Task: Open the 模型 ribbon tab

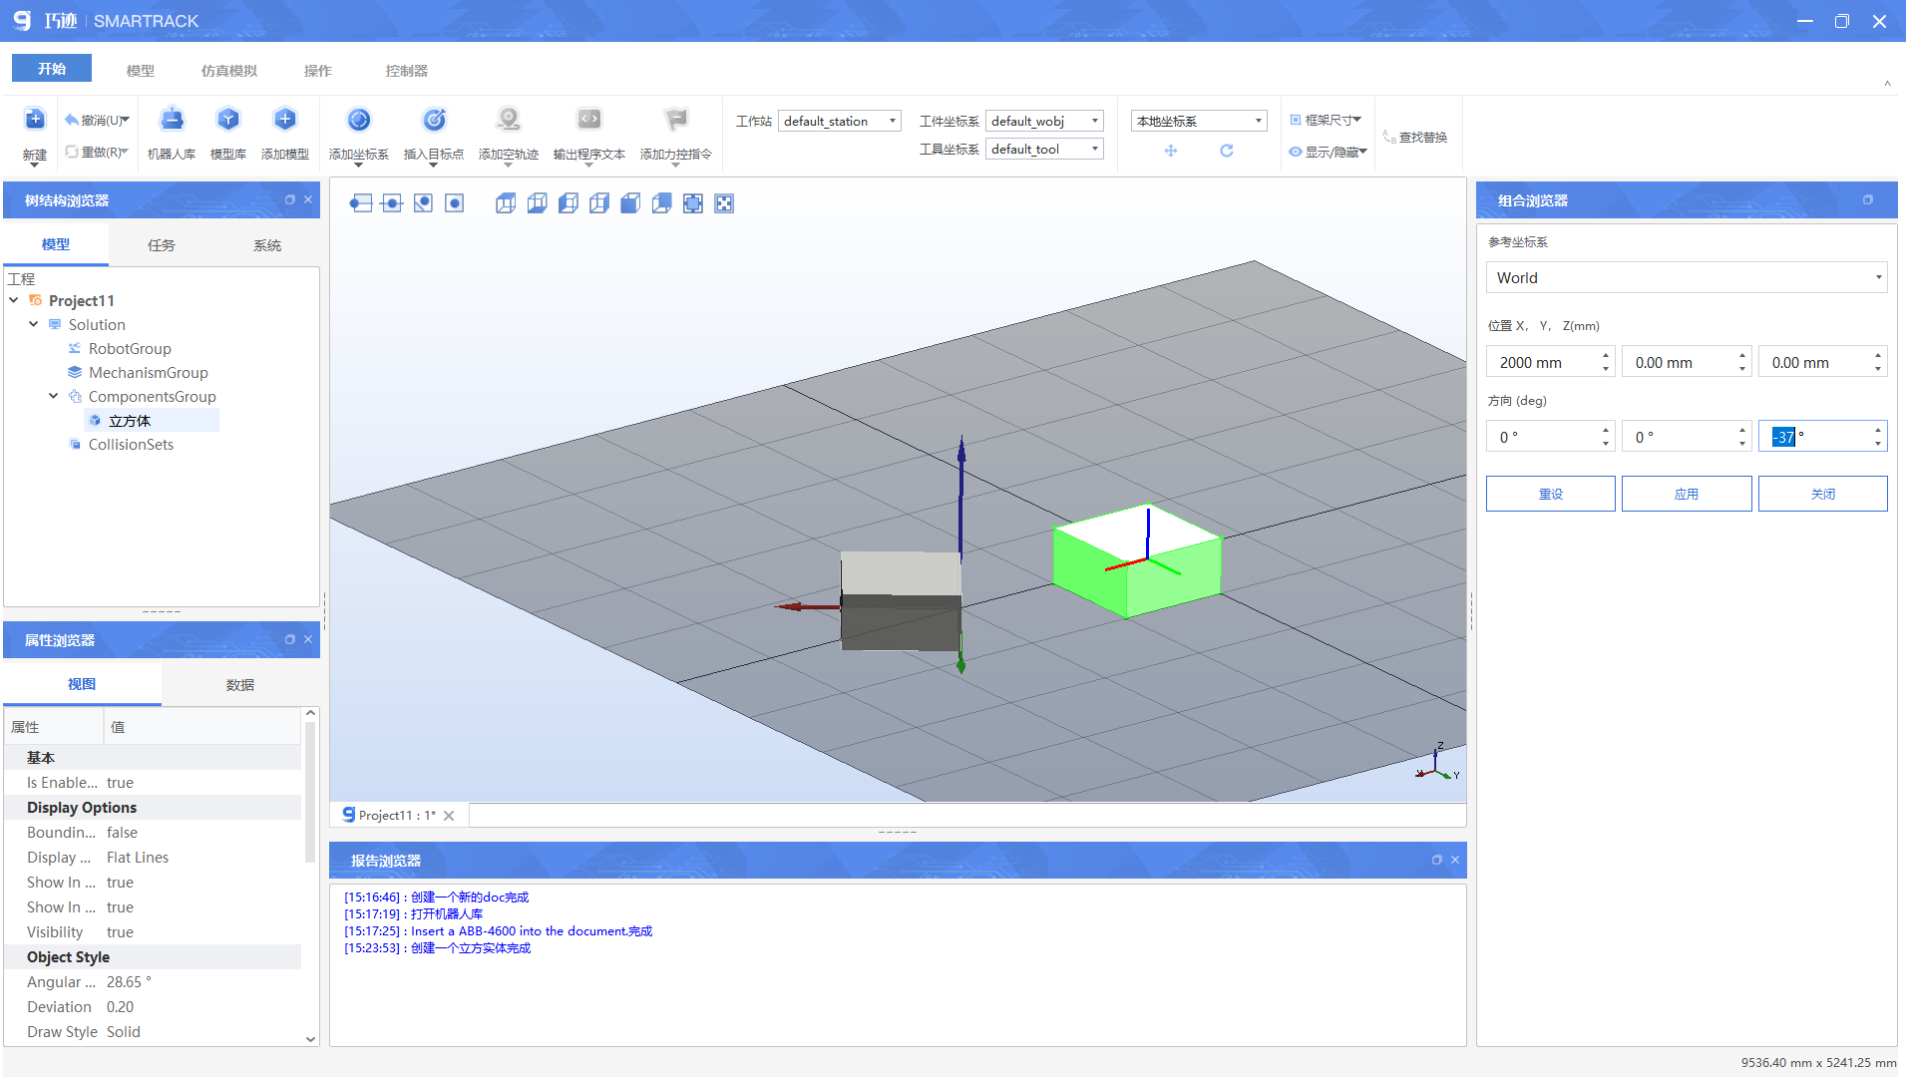Action: 141,70
